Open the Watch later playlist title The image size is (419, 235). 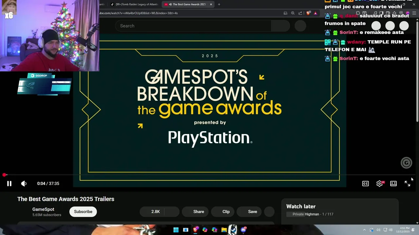[x=301, y=206]
